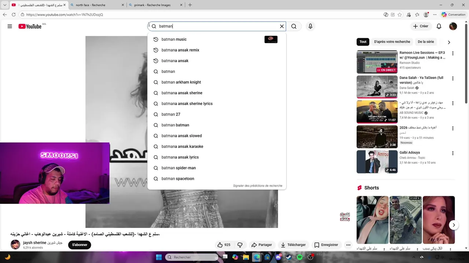This screenshot has height=263, width=469.
Task: Open the YouTube hamburger guide menu
Action: (10, 26)
